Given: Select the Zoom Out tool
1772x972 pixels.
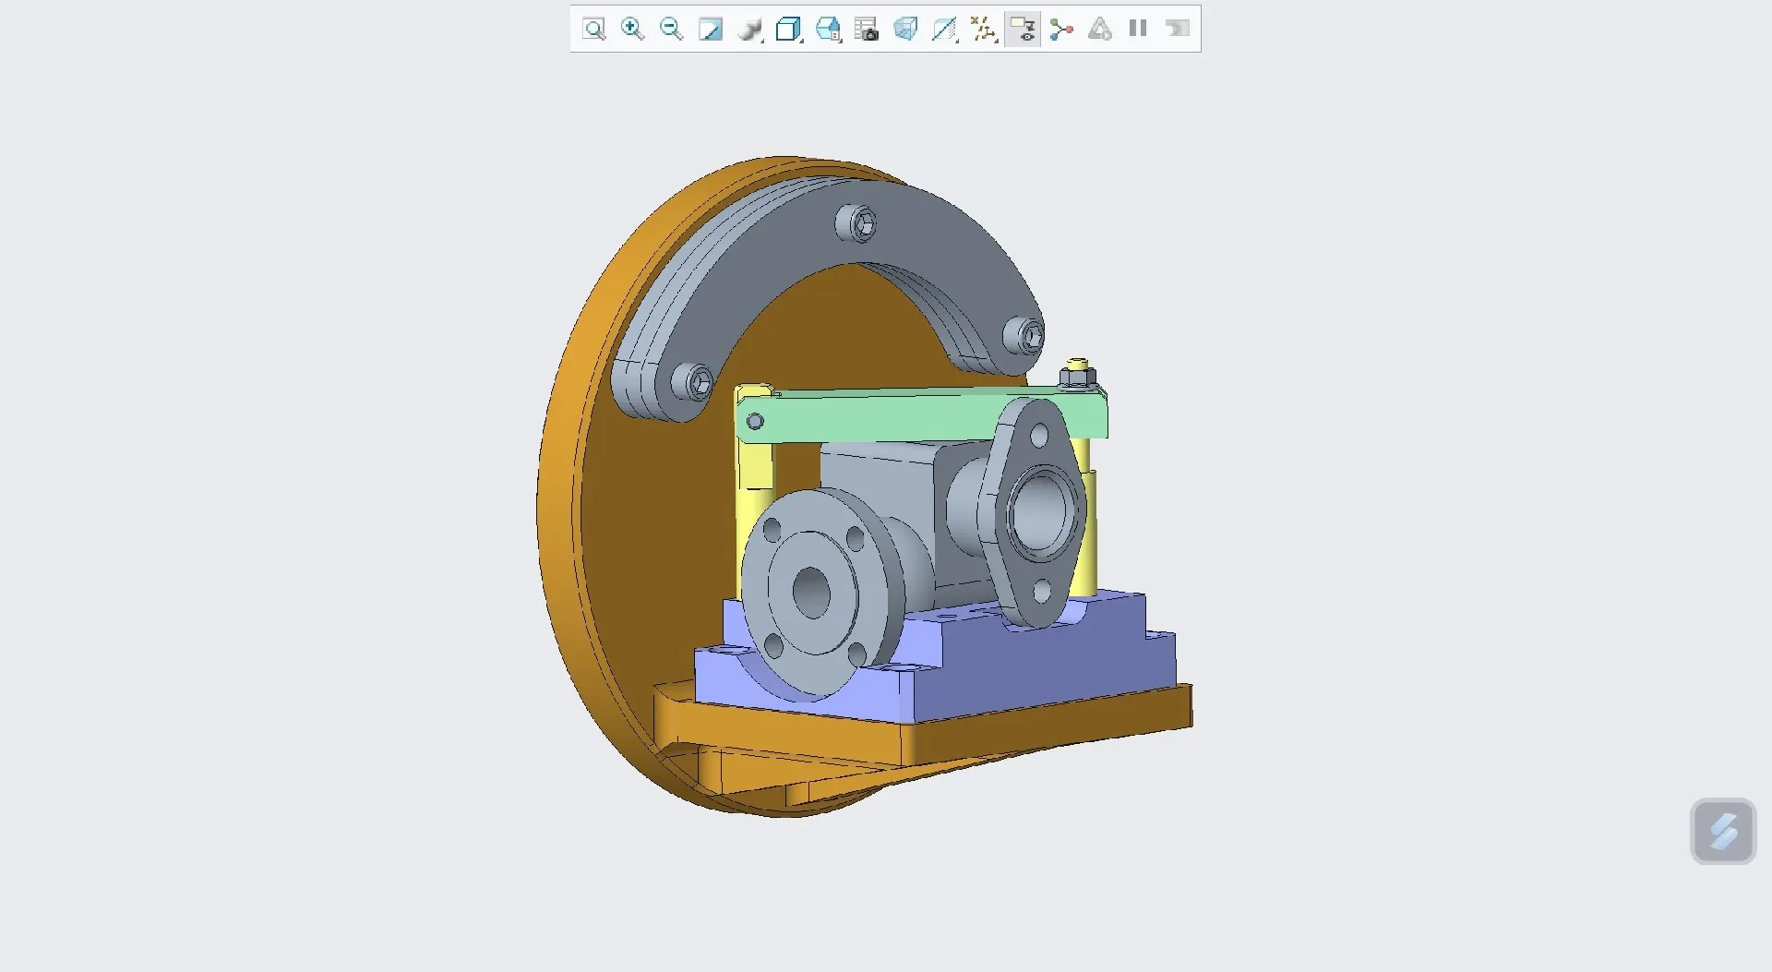Looking at the screenshot, I should 671,30.
